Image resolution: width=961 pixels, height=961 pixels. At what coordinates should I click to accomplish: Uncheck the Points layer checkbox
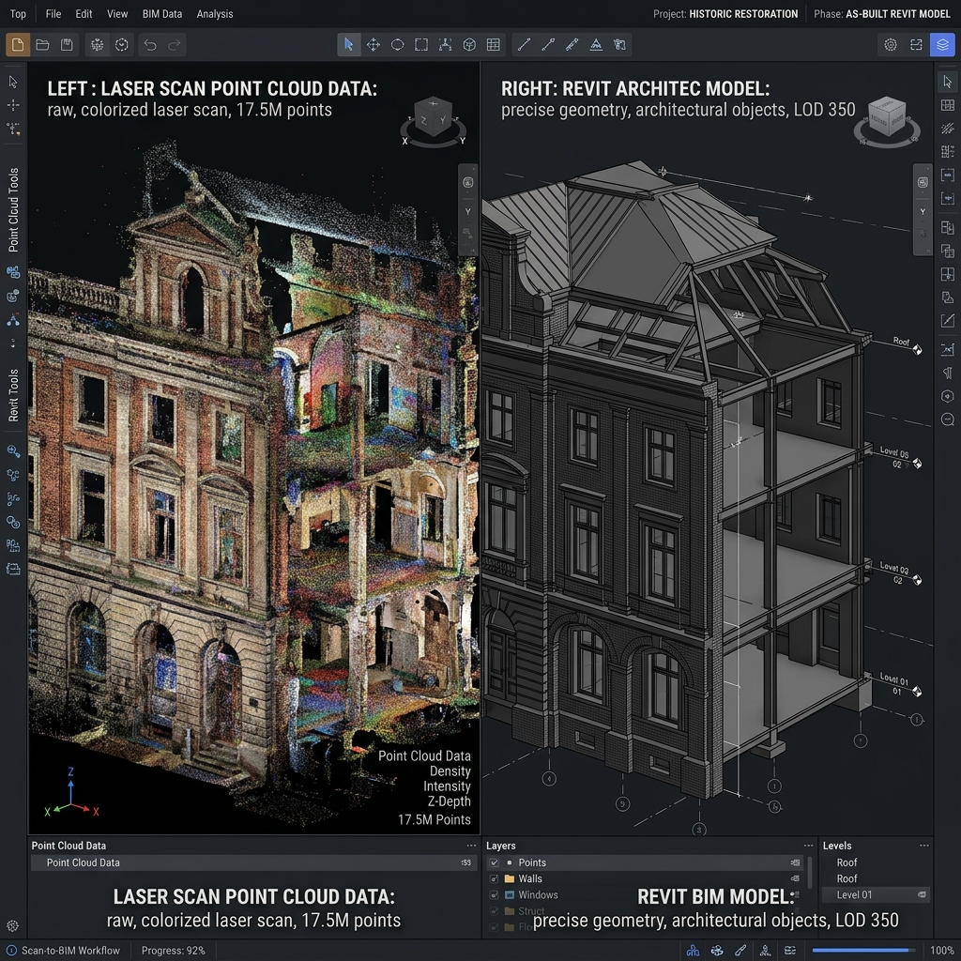[x=494, y=862]
